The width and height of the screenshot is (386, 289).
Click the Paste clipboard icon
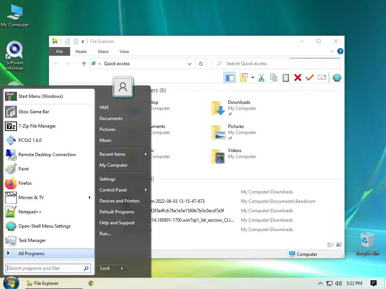point(286,78)
